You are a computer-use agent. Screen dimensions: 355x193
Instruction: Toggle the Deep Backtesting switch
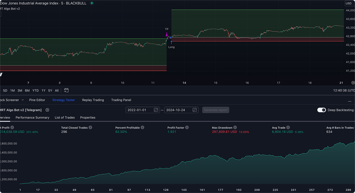pos(321,110)
